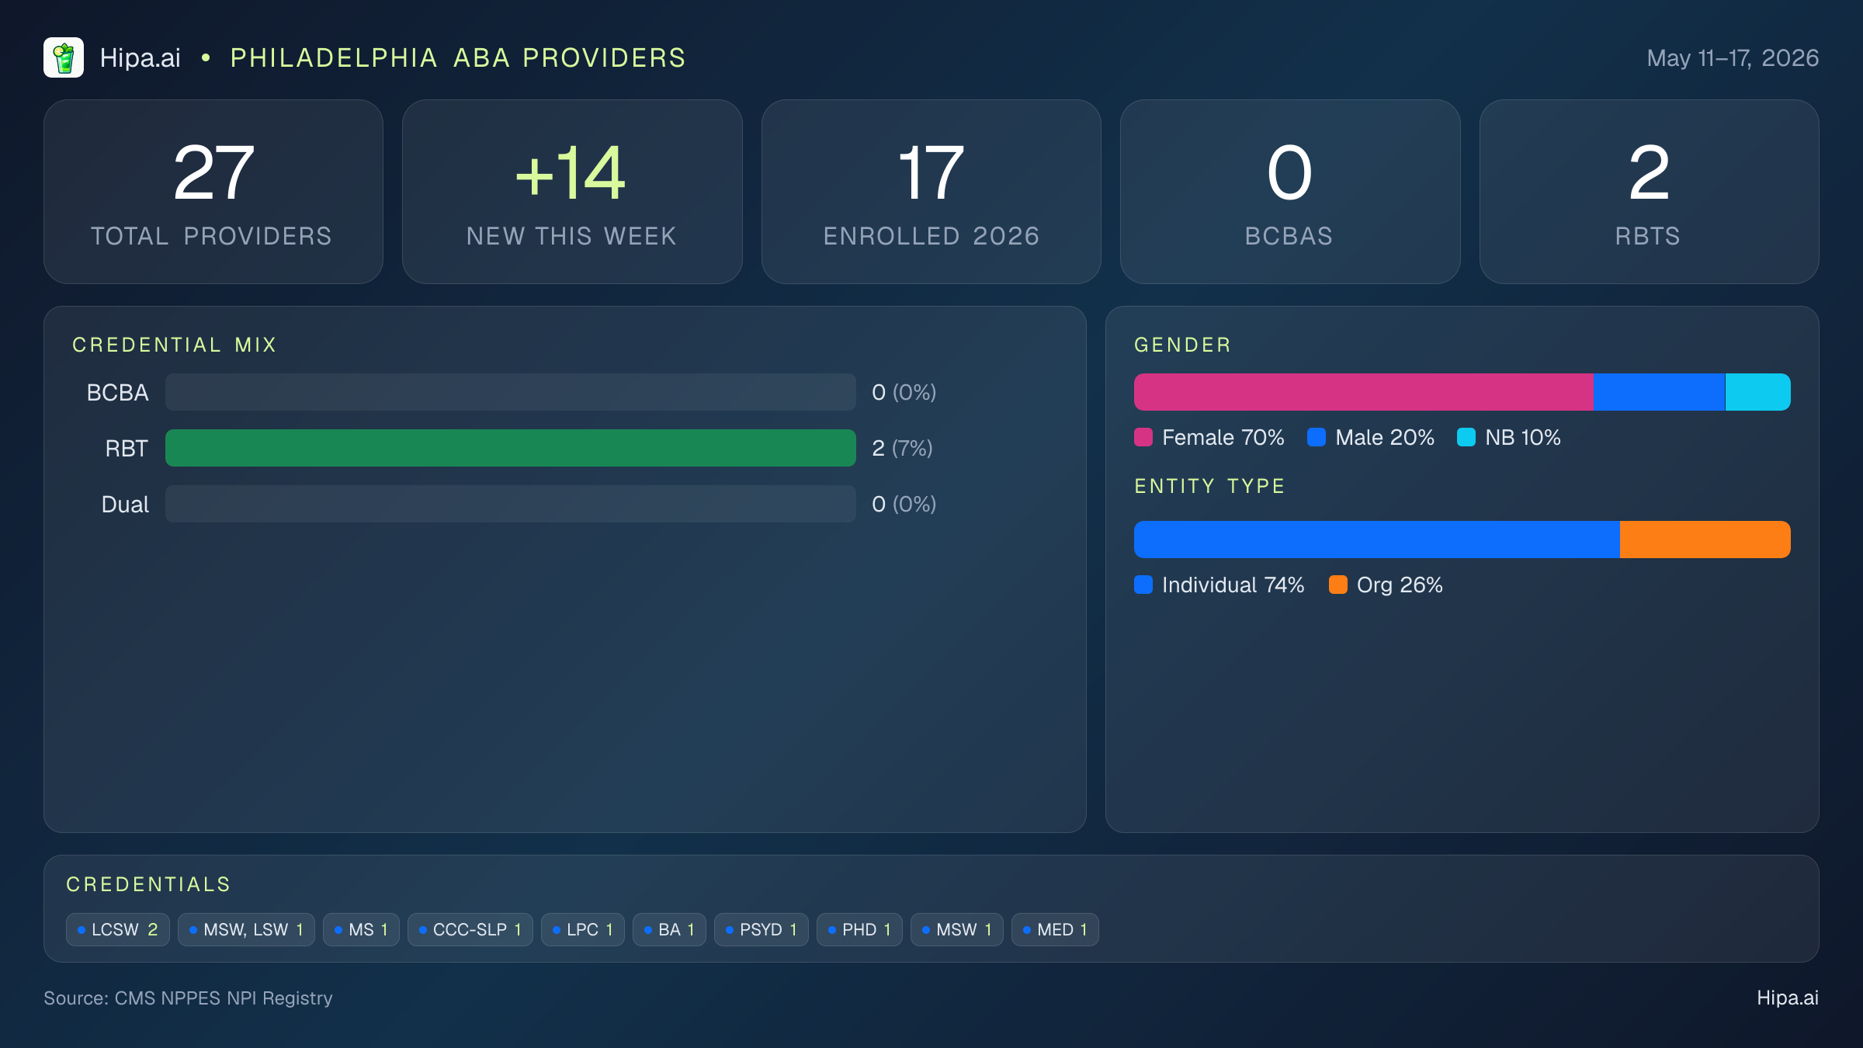Viewport: 1863px width, 1048px height.
Task: Select the CCC-SLP 1 credential chip
Action: [470, 929]
